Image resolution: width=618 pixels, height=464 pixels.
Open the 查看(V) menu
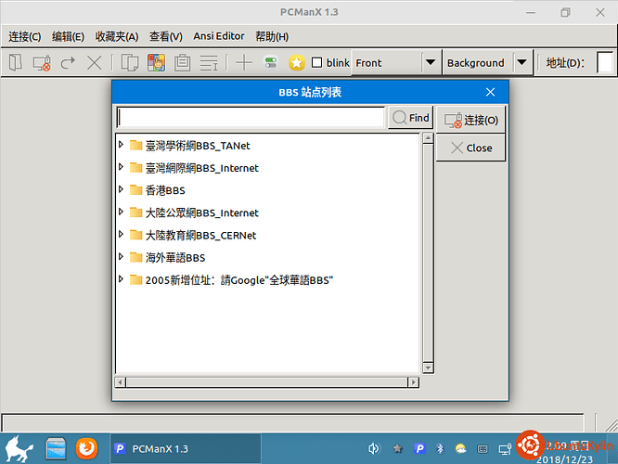(166, 37)
